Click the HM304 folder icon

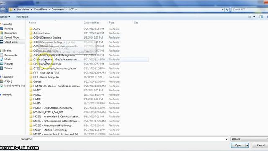[31, 104]
